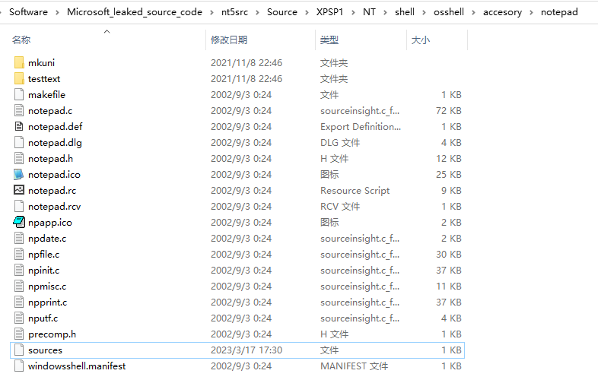Expand the chevron after nt5src
The image size is (598, 380).
point(257,12)
